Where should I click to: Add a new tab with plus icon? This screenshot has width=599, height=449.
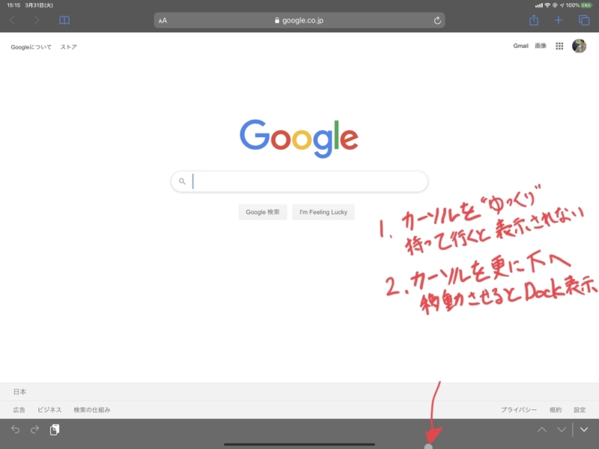[558, 20]
